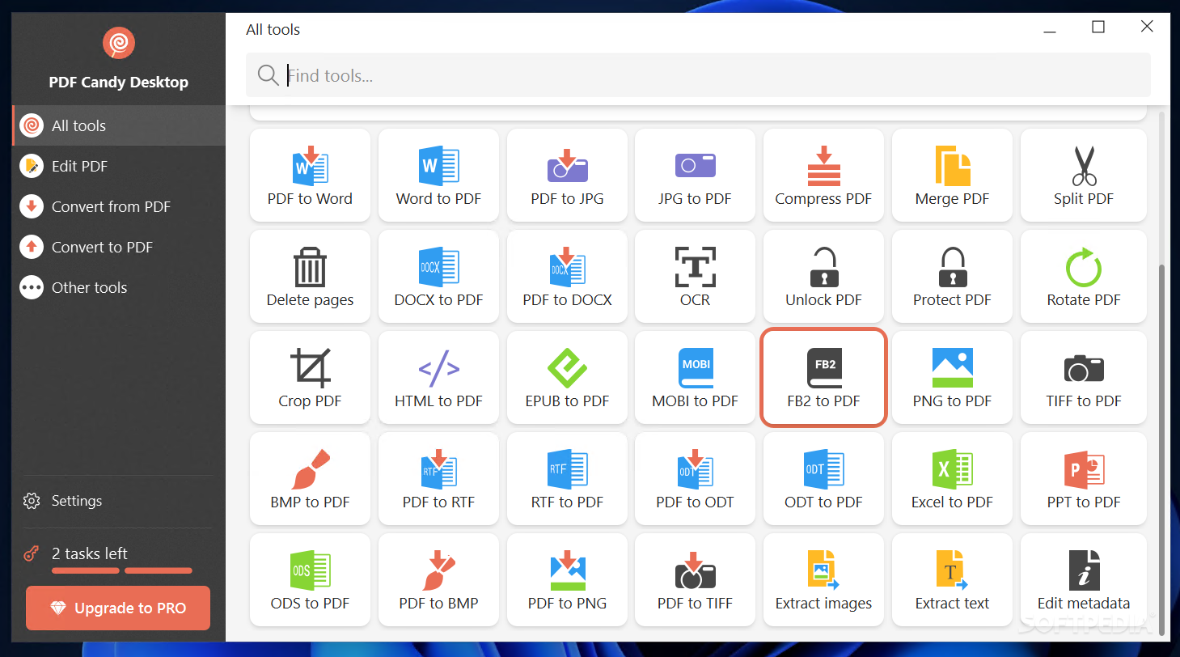Open the Excel to PDF converter
Screen dimensions: 1180x657
952,479
